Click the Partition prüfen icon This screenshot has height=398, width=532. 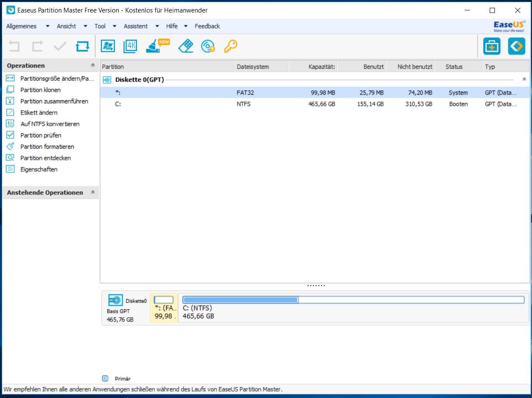(x=10, y=135)
